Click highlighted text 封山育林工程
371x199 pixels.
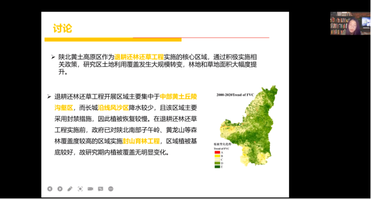pyautogui.click(x=141, y=141)
